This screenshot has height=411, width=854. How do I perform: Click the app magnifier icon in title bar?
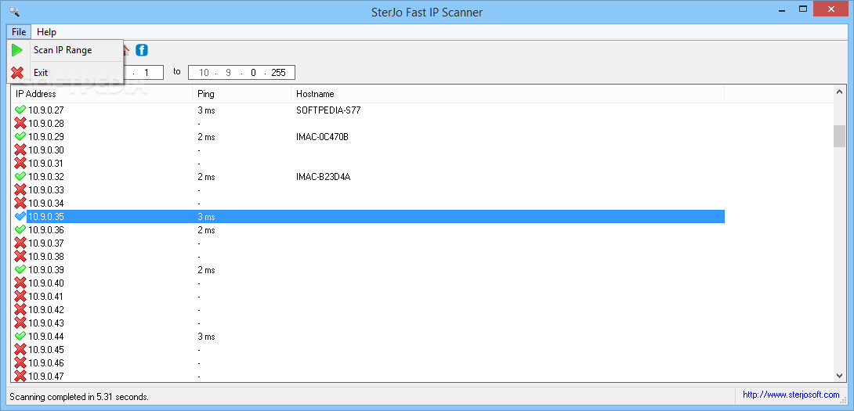click(x=15, y=10)
